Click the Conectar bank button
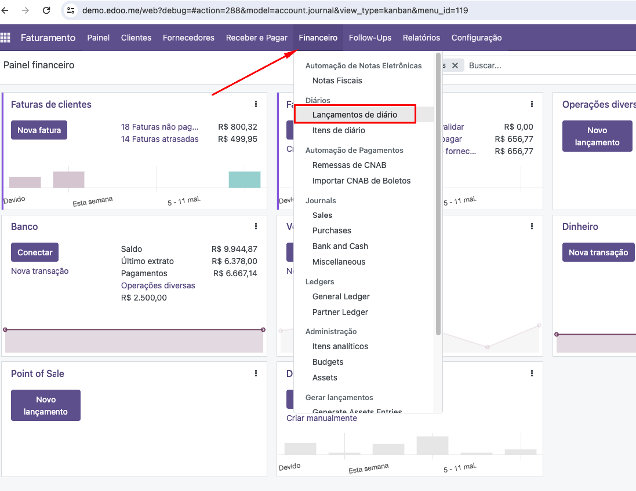Viewport: 636px width, 491px height. [35, 252]
